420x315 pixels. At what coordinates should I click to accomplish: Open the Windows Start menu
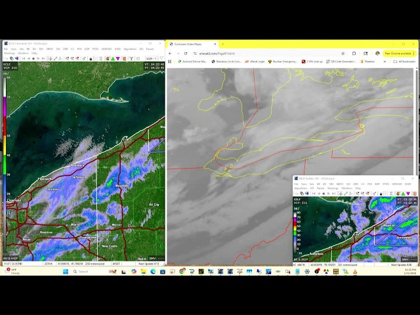click(66, 272)
